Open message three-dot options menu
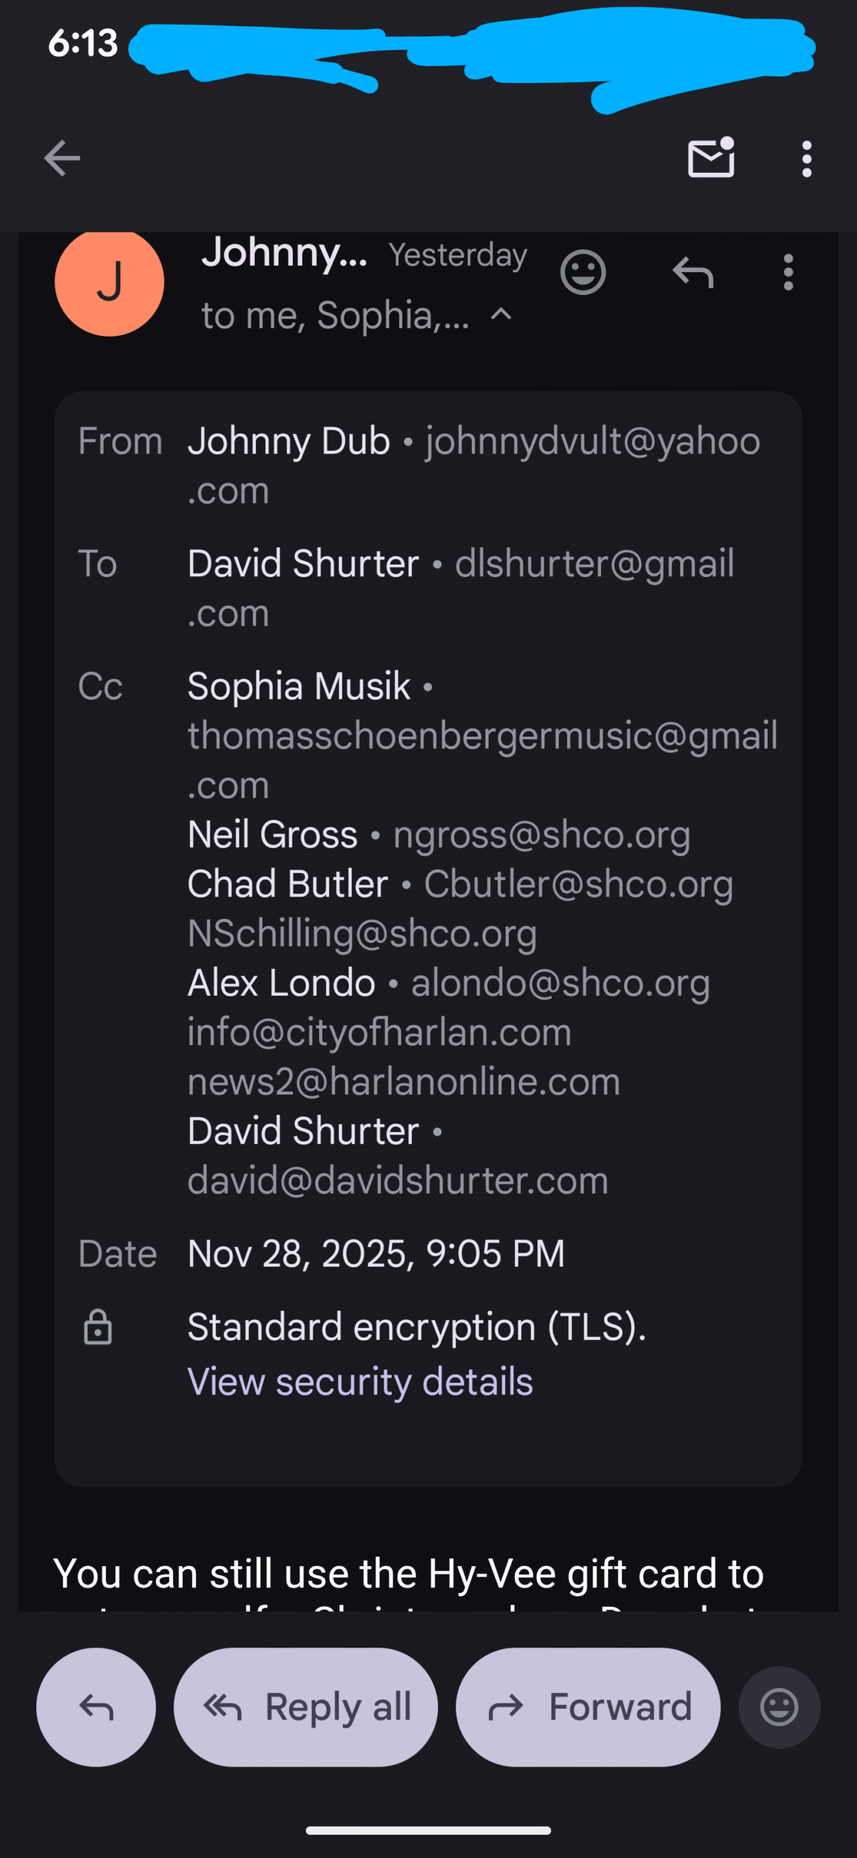The height and width of the screenshot is (1858, 857). click(788, 273)
